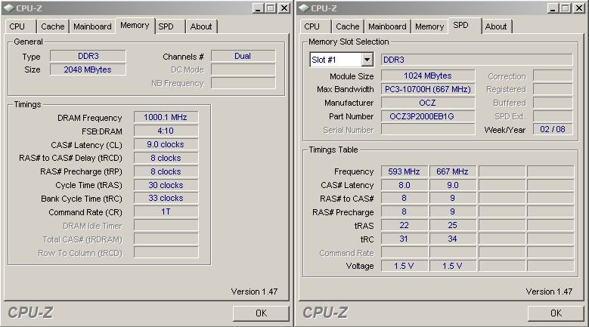Viewport: 589px width, 327px height.
Task: Click CAS# Latency 9.0 cell in SPD table
Action: click(x=453, y=185)
